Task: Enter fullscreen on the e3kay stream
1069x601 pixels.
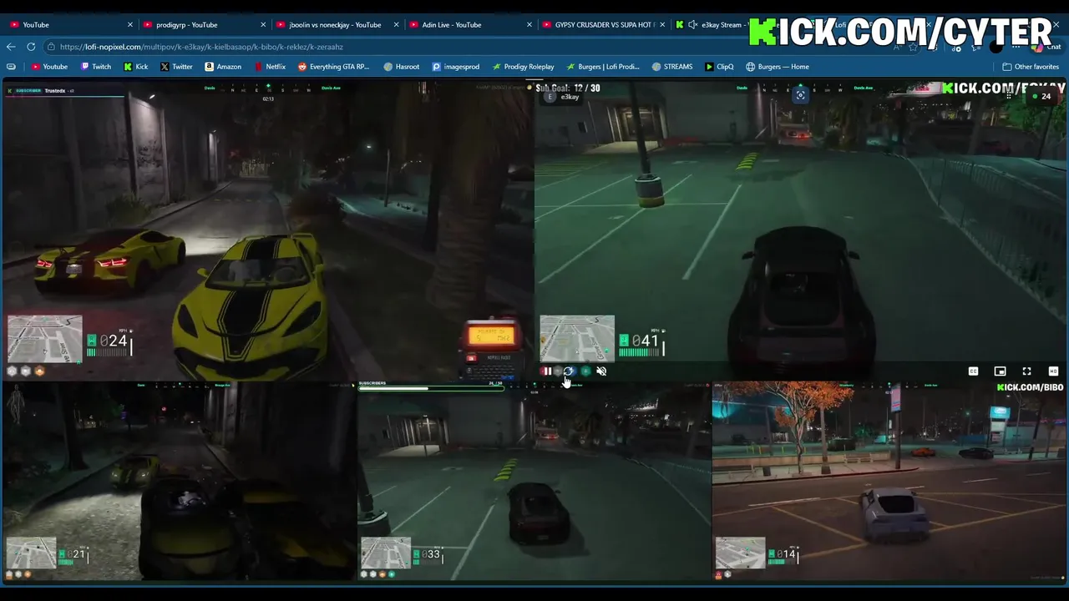Action: click(1026, 371)
